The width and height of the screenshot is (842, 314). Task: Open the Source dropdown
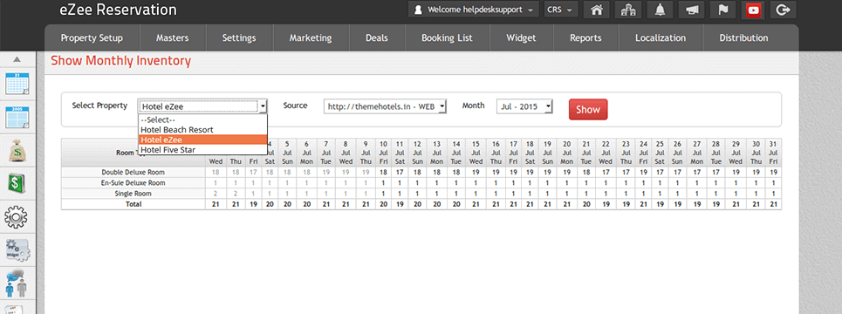click(385, 106)
